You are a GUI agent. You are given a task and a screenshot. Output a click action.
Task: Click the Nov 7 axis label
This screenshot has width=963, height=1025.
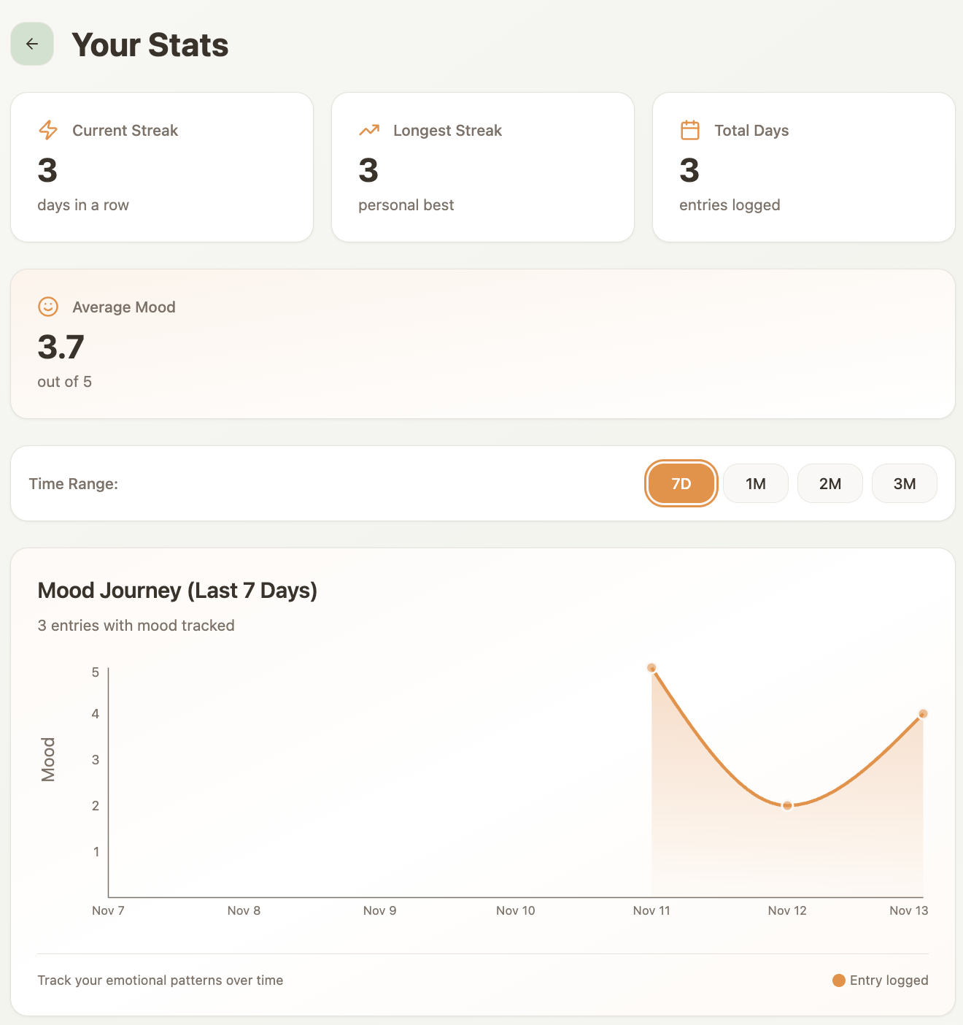108,910
